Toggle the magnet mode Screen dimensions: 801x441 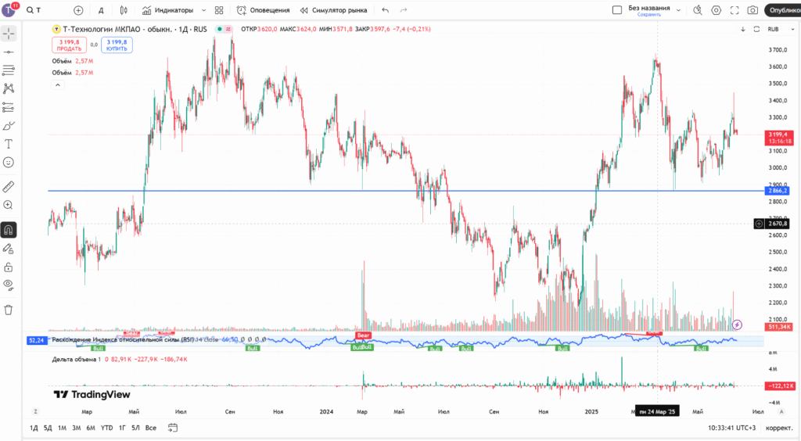(x=9, y=230)
